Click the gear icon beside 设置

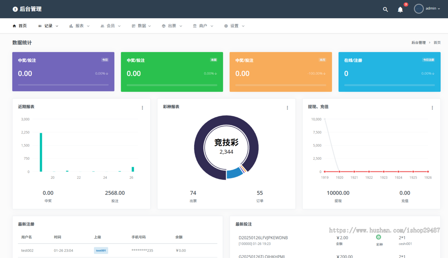point(226,26)
